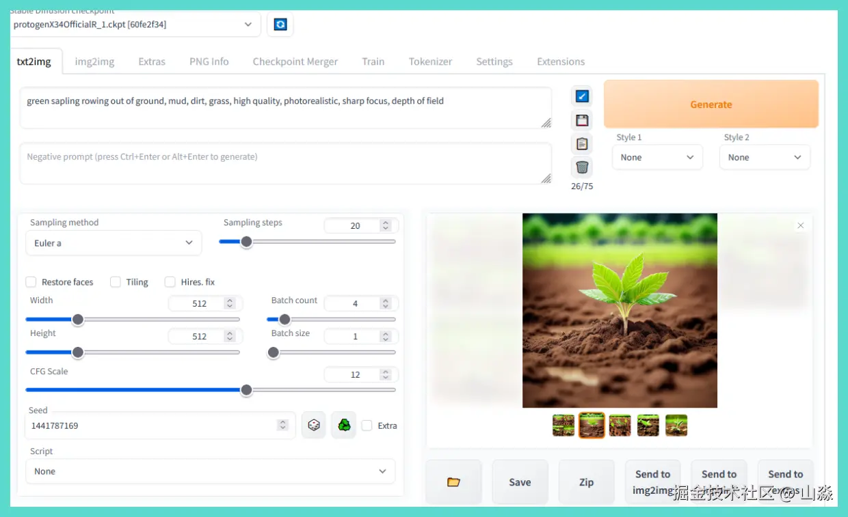Select the fourth thumbnail below preview
This screenshot has width=848, height=517.
point(648,425)
